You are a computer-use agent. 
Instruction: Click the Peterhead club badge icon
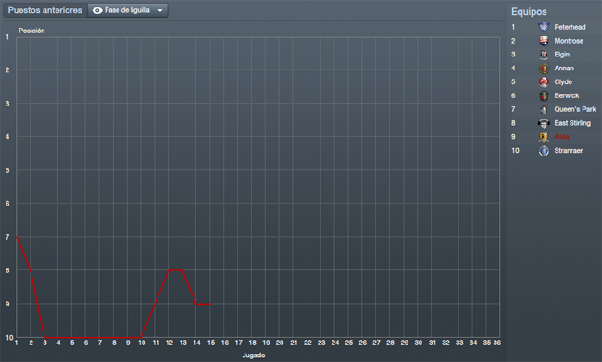pyautogui.click(x=544, y=27)
